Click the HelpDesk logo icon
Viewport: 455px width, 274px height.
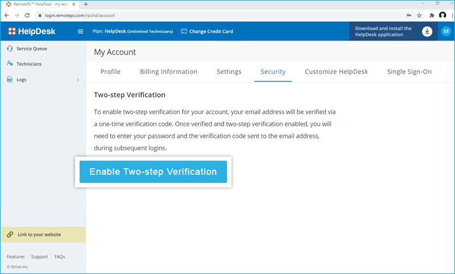pyautogui.click(x=12, y=31)
